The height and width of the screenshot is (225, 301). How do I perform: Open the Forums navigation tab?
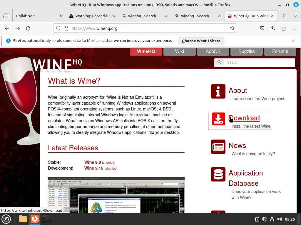tap(280, 52)
